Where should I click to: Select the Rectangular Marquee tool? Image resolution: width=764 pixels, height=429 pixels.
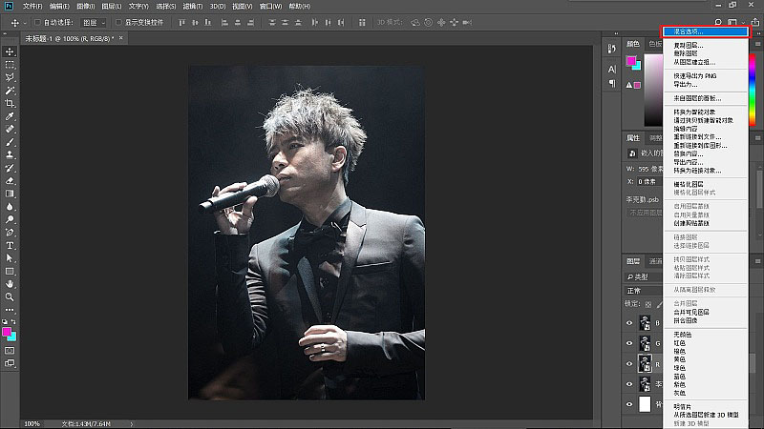(x=10, y=65)
